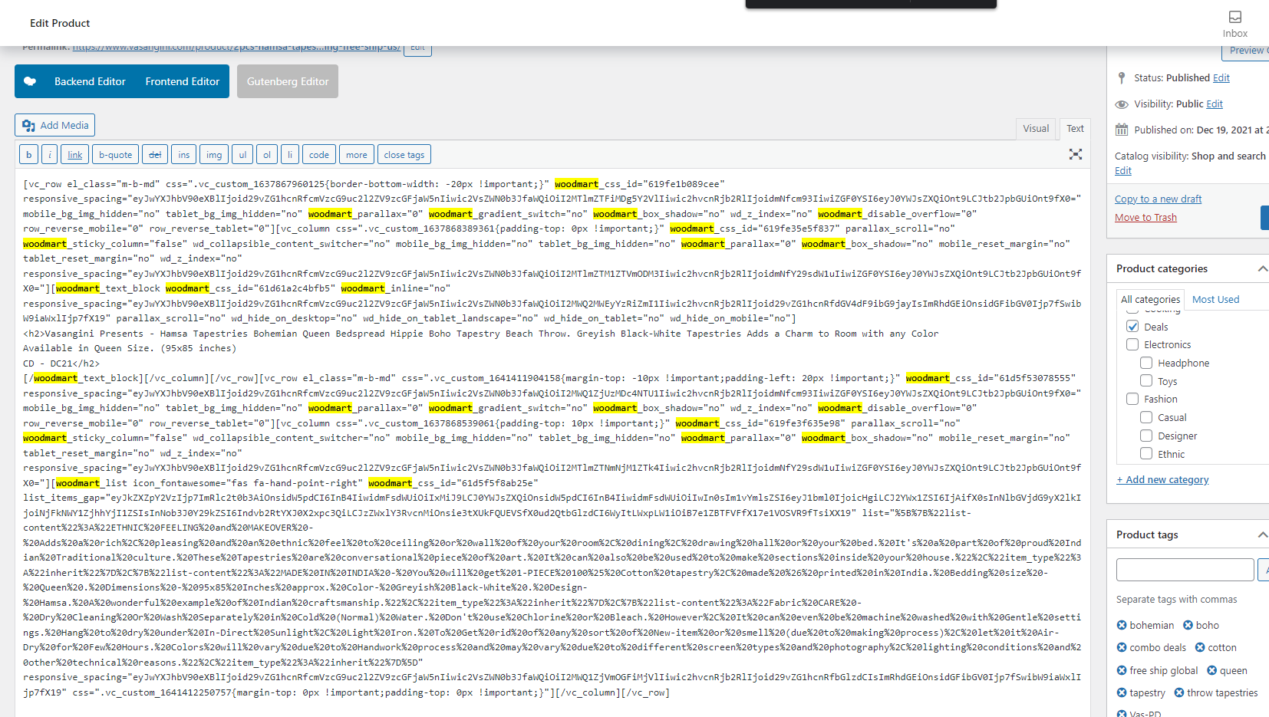
Task: Uncheck the Deals category
Action: [x=1132, y=326]
